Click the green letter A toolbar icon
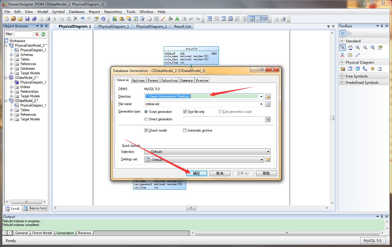This screenshot has width=392, height=247. [x=177, y=19]
